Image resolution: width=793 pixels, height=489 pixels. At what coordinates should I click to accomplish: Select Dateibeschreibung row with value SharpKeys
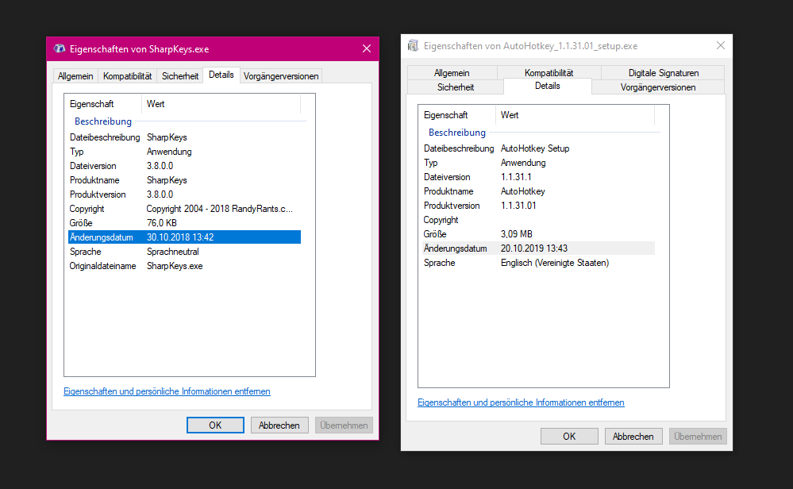185,137
